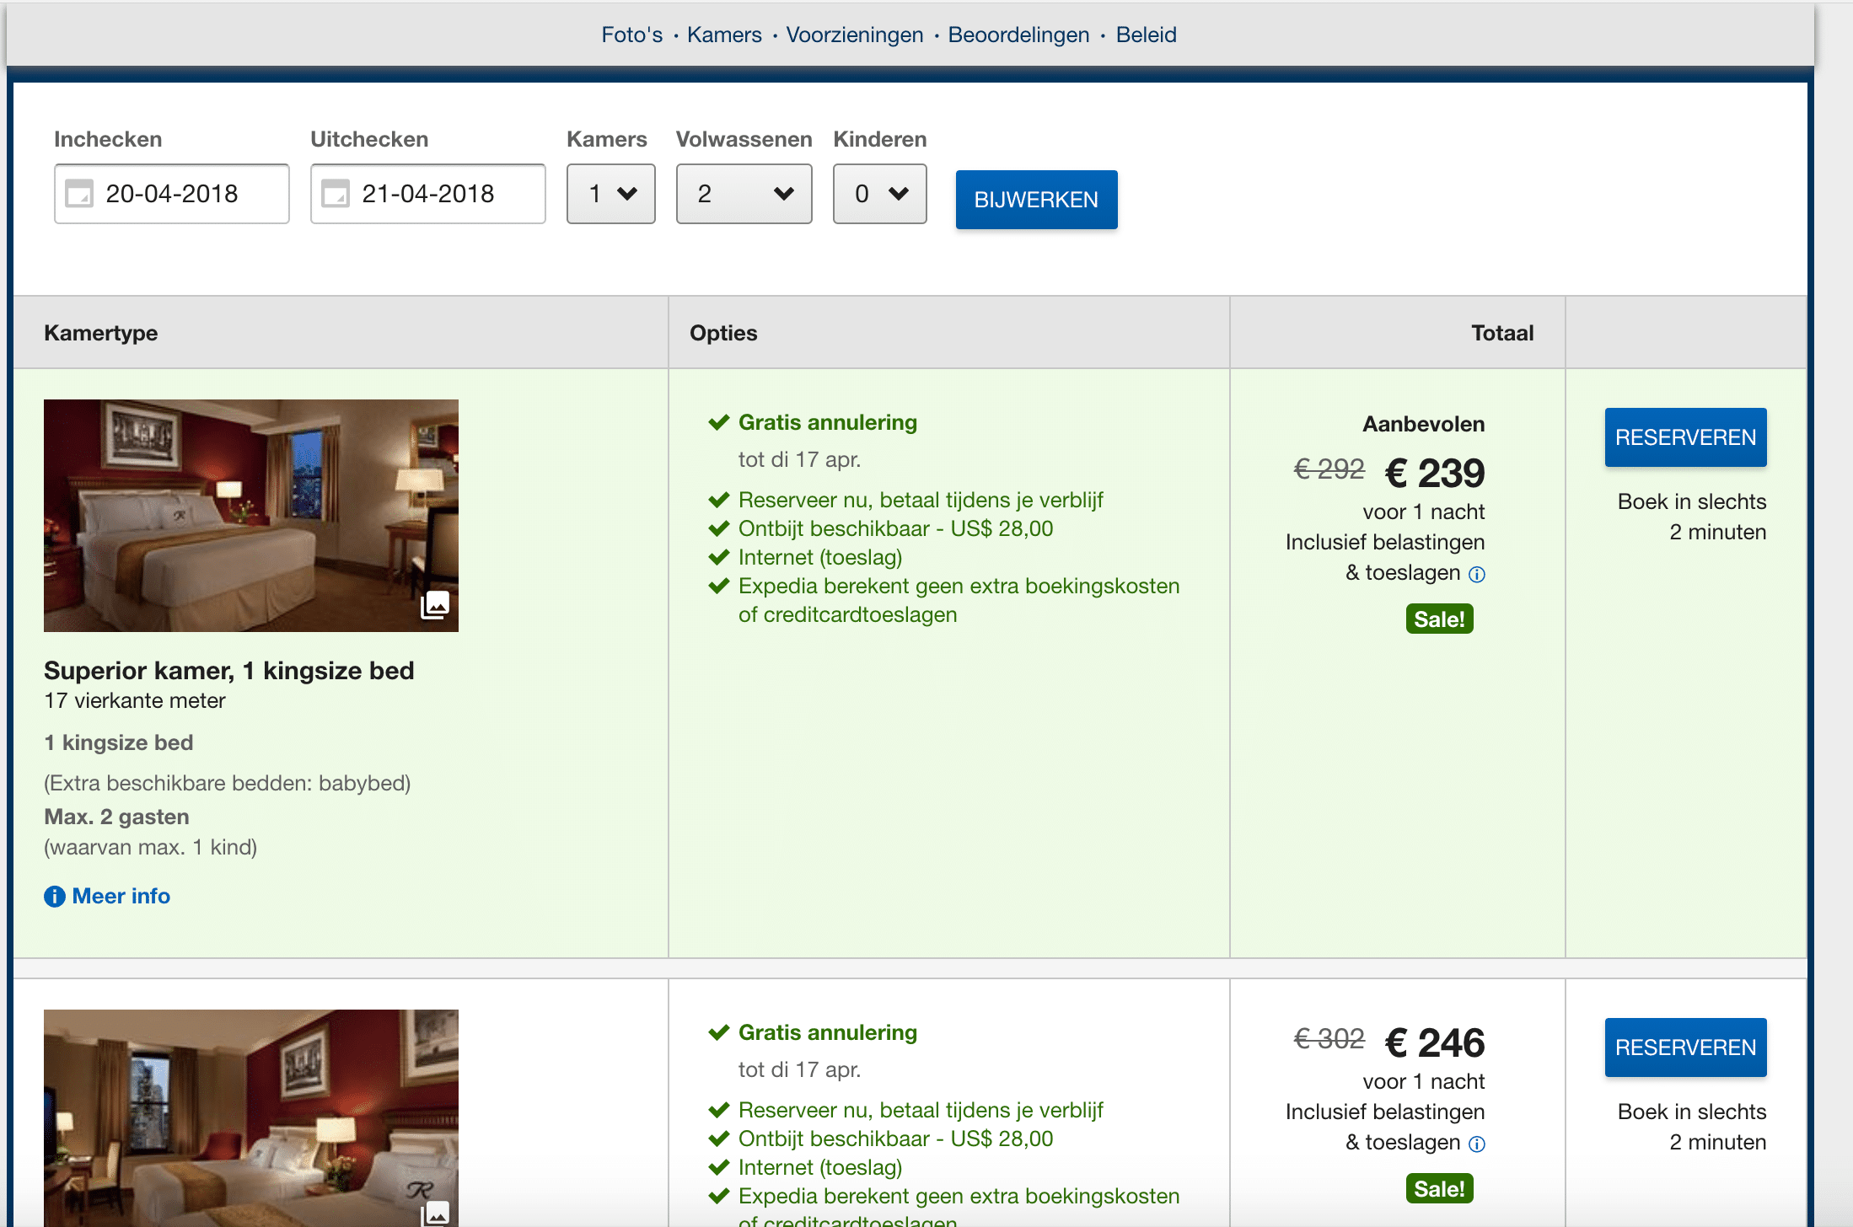
Task: Click info icon next to €246 toeslagen
Action: coord(1477,1144)
